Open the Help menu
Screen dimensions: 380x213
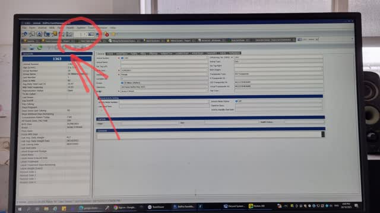coord(112,28)
